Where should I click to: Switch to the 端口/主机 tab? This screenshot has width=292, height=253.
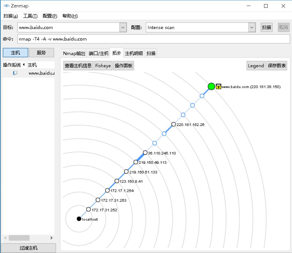pyautogui.click(x=98, y=53)
